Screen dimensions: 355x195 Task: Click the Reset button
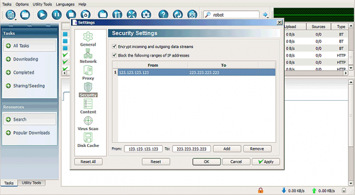[x=156, y=162]
